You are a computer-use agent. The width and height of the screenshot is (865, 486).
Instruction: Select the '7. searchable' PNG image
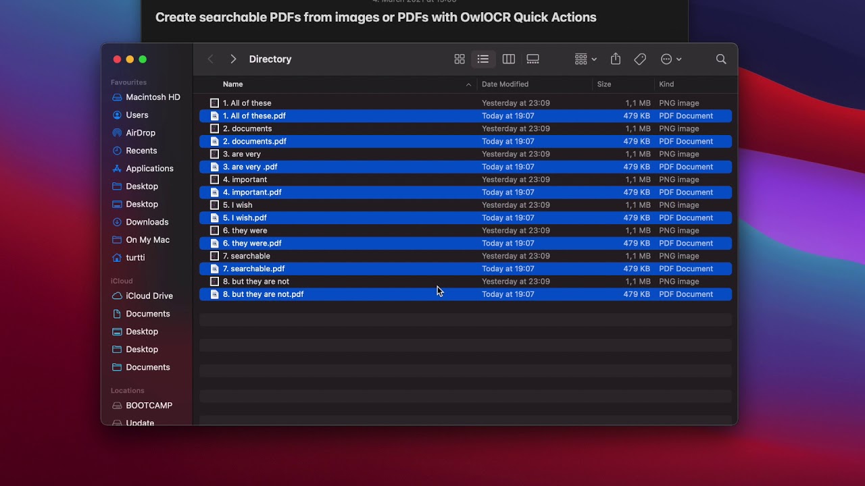466,256
